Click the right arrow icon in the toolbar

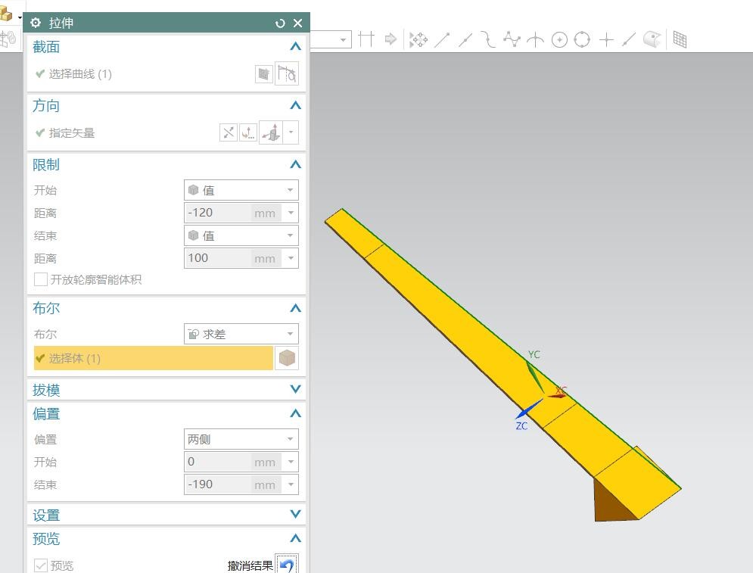coord(391,39)
